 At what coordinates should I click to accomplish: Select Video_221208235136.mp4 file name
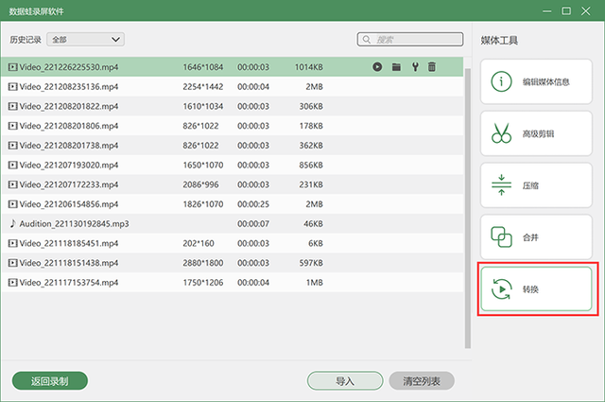pyautogui.click(x=69, y=87)
